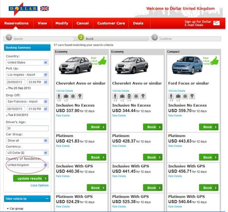Book second Aveo Platinum USD 428.37

point(153,157)
